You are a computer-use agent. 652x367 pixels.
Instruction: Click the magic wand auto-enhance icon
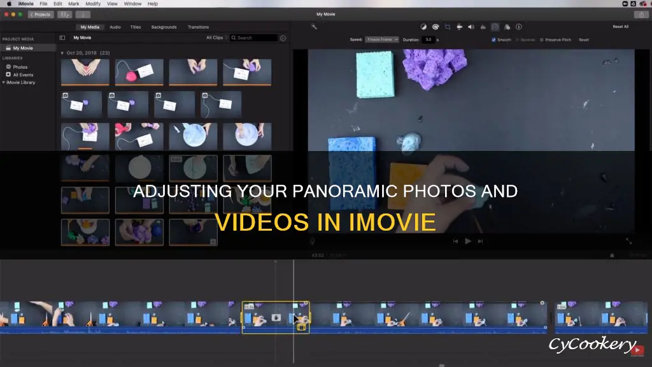click(314, 27)
